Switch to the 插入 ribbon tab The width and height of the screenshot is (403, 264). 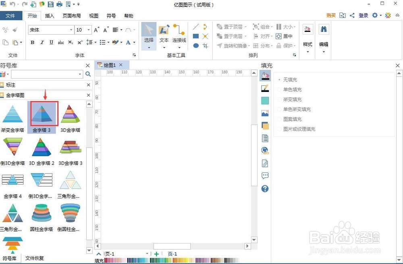(50, 16)
